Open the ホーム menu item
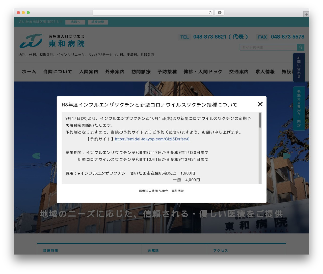The height and width of the screenshot is (274, 323). (x=29, y=72)
